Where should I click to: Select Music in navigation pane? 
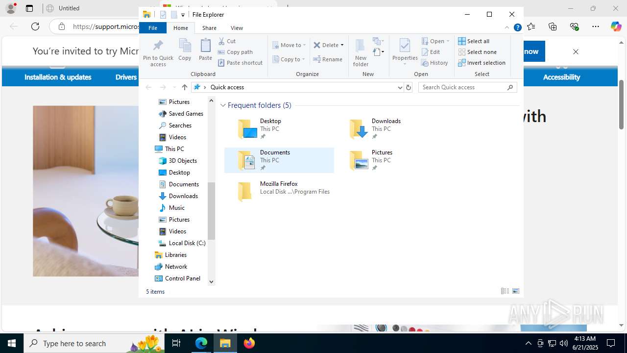pos(176,208)
